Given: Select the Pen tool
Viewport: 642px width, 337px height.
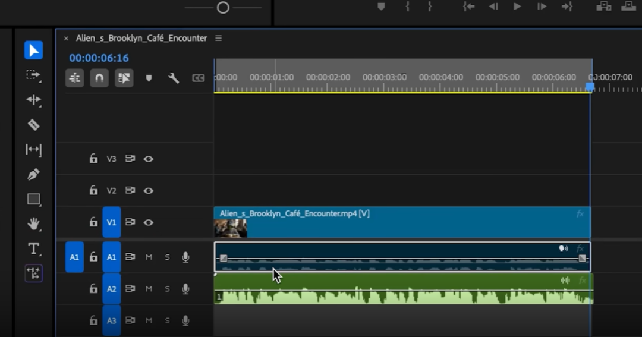Looking at the screenshot, I should coord(34,174).
